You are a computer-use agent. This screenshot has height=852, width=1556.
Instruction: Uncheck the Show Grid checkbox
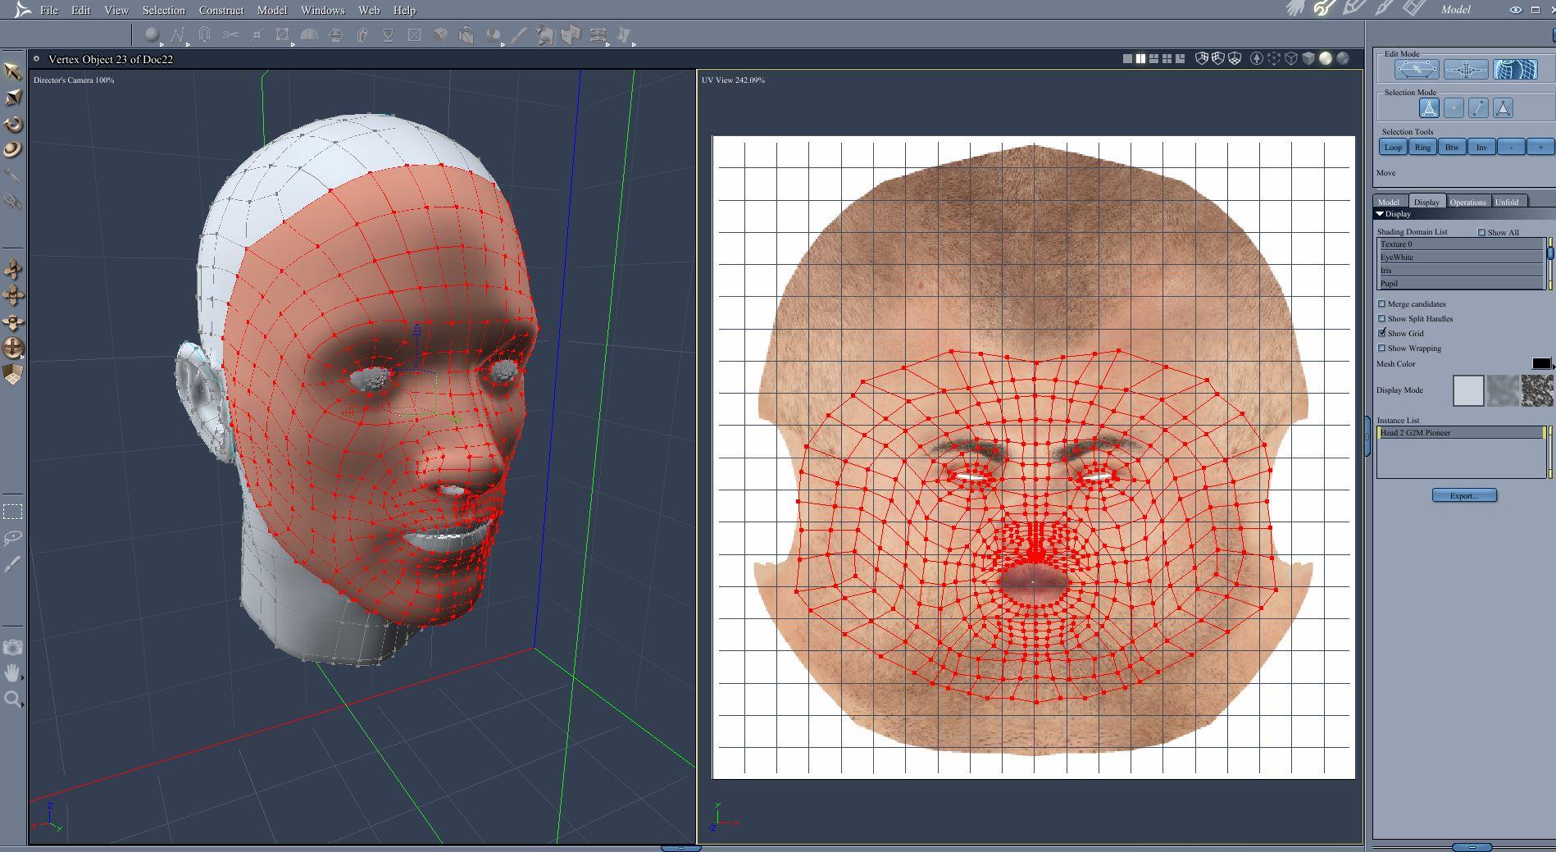(x=1381, y=333)
